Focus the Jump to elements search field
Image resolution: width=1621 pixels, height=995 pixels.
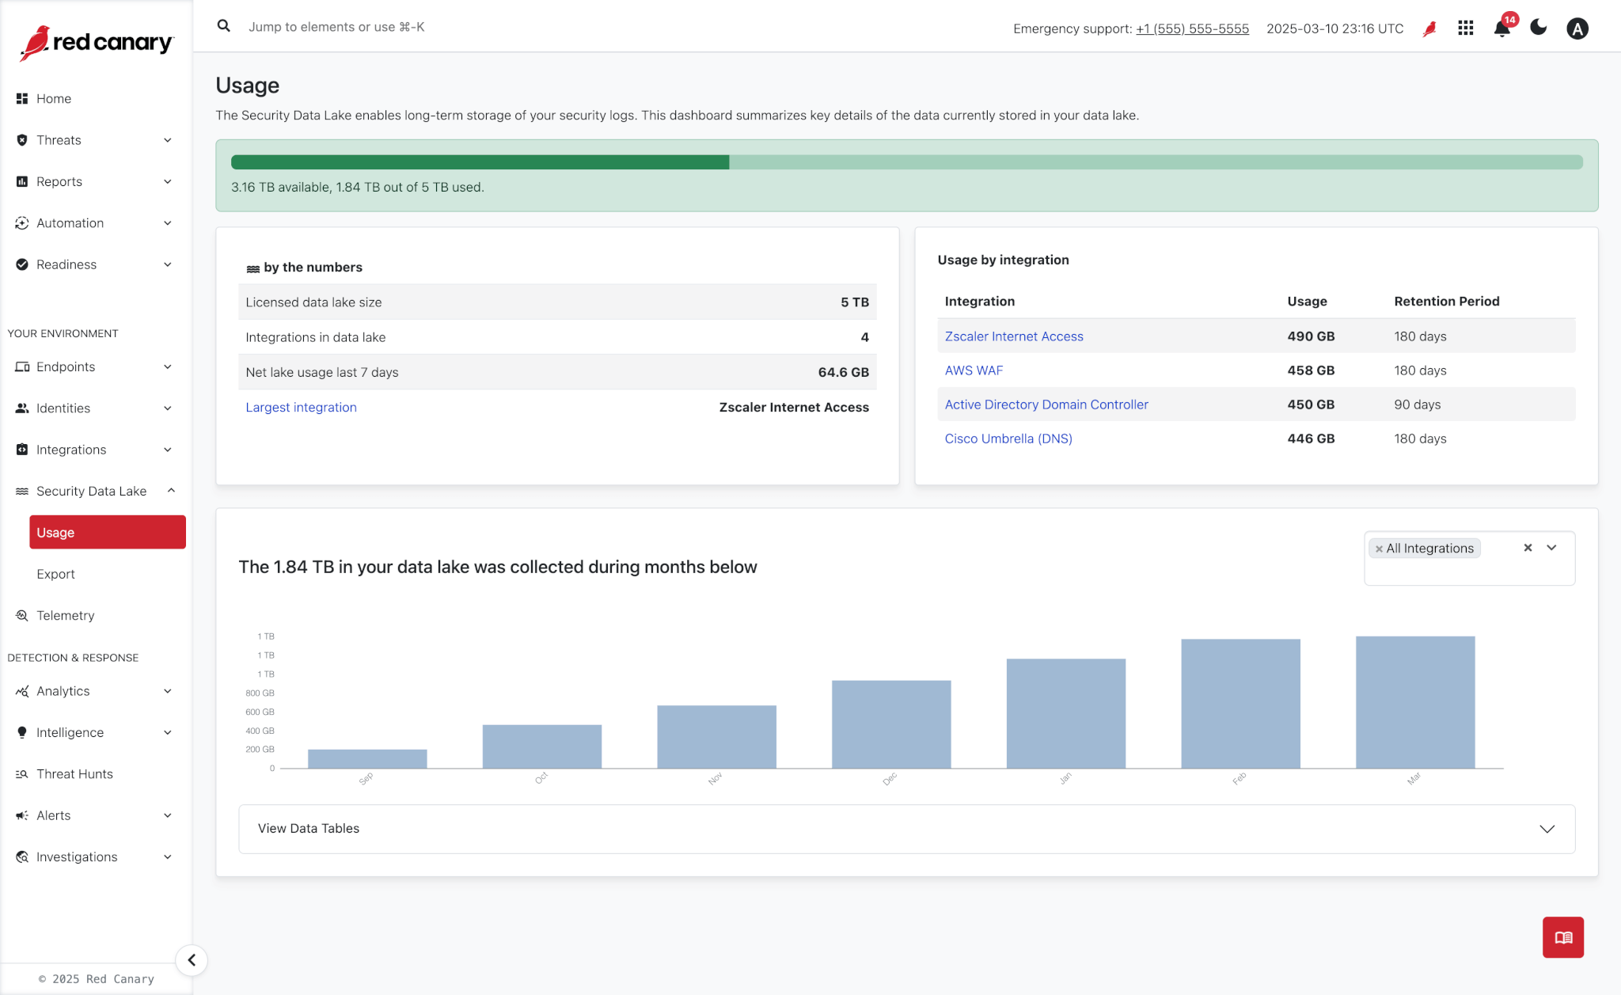[336, 27]
